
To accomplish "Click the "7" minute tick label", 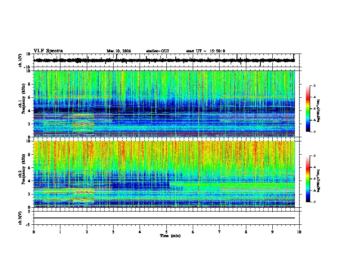I will coord(220,232).
